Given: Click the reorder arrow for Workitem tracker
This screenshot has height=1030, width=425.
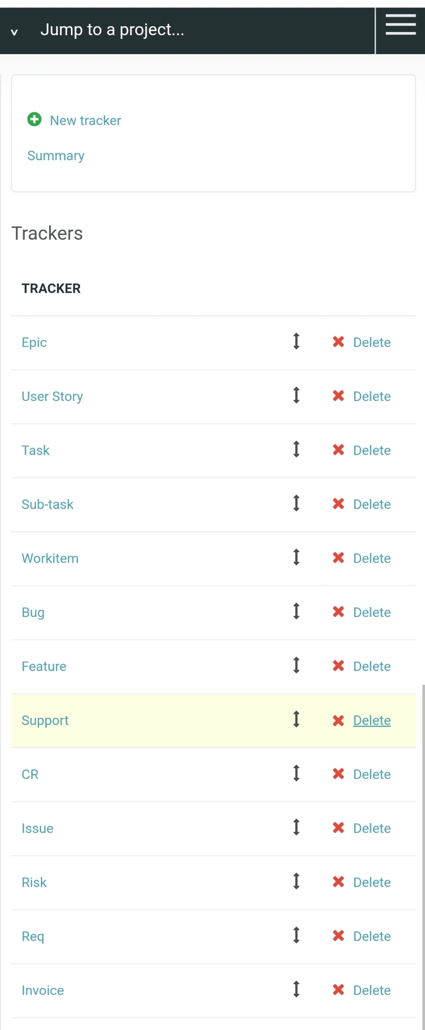Looking at the screenshot, I should click(296, 557).
